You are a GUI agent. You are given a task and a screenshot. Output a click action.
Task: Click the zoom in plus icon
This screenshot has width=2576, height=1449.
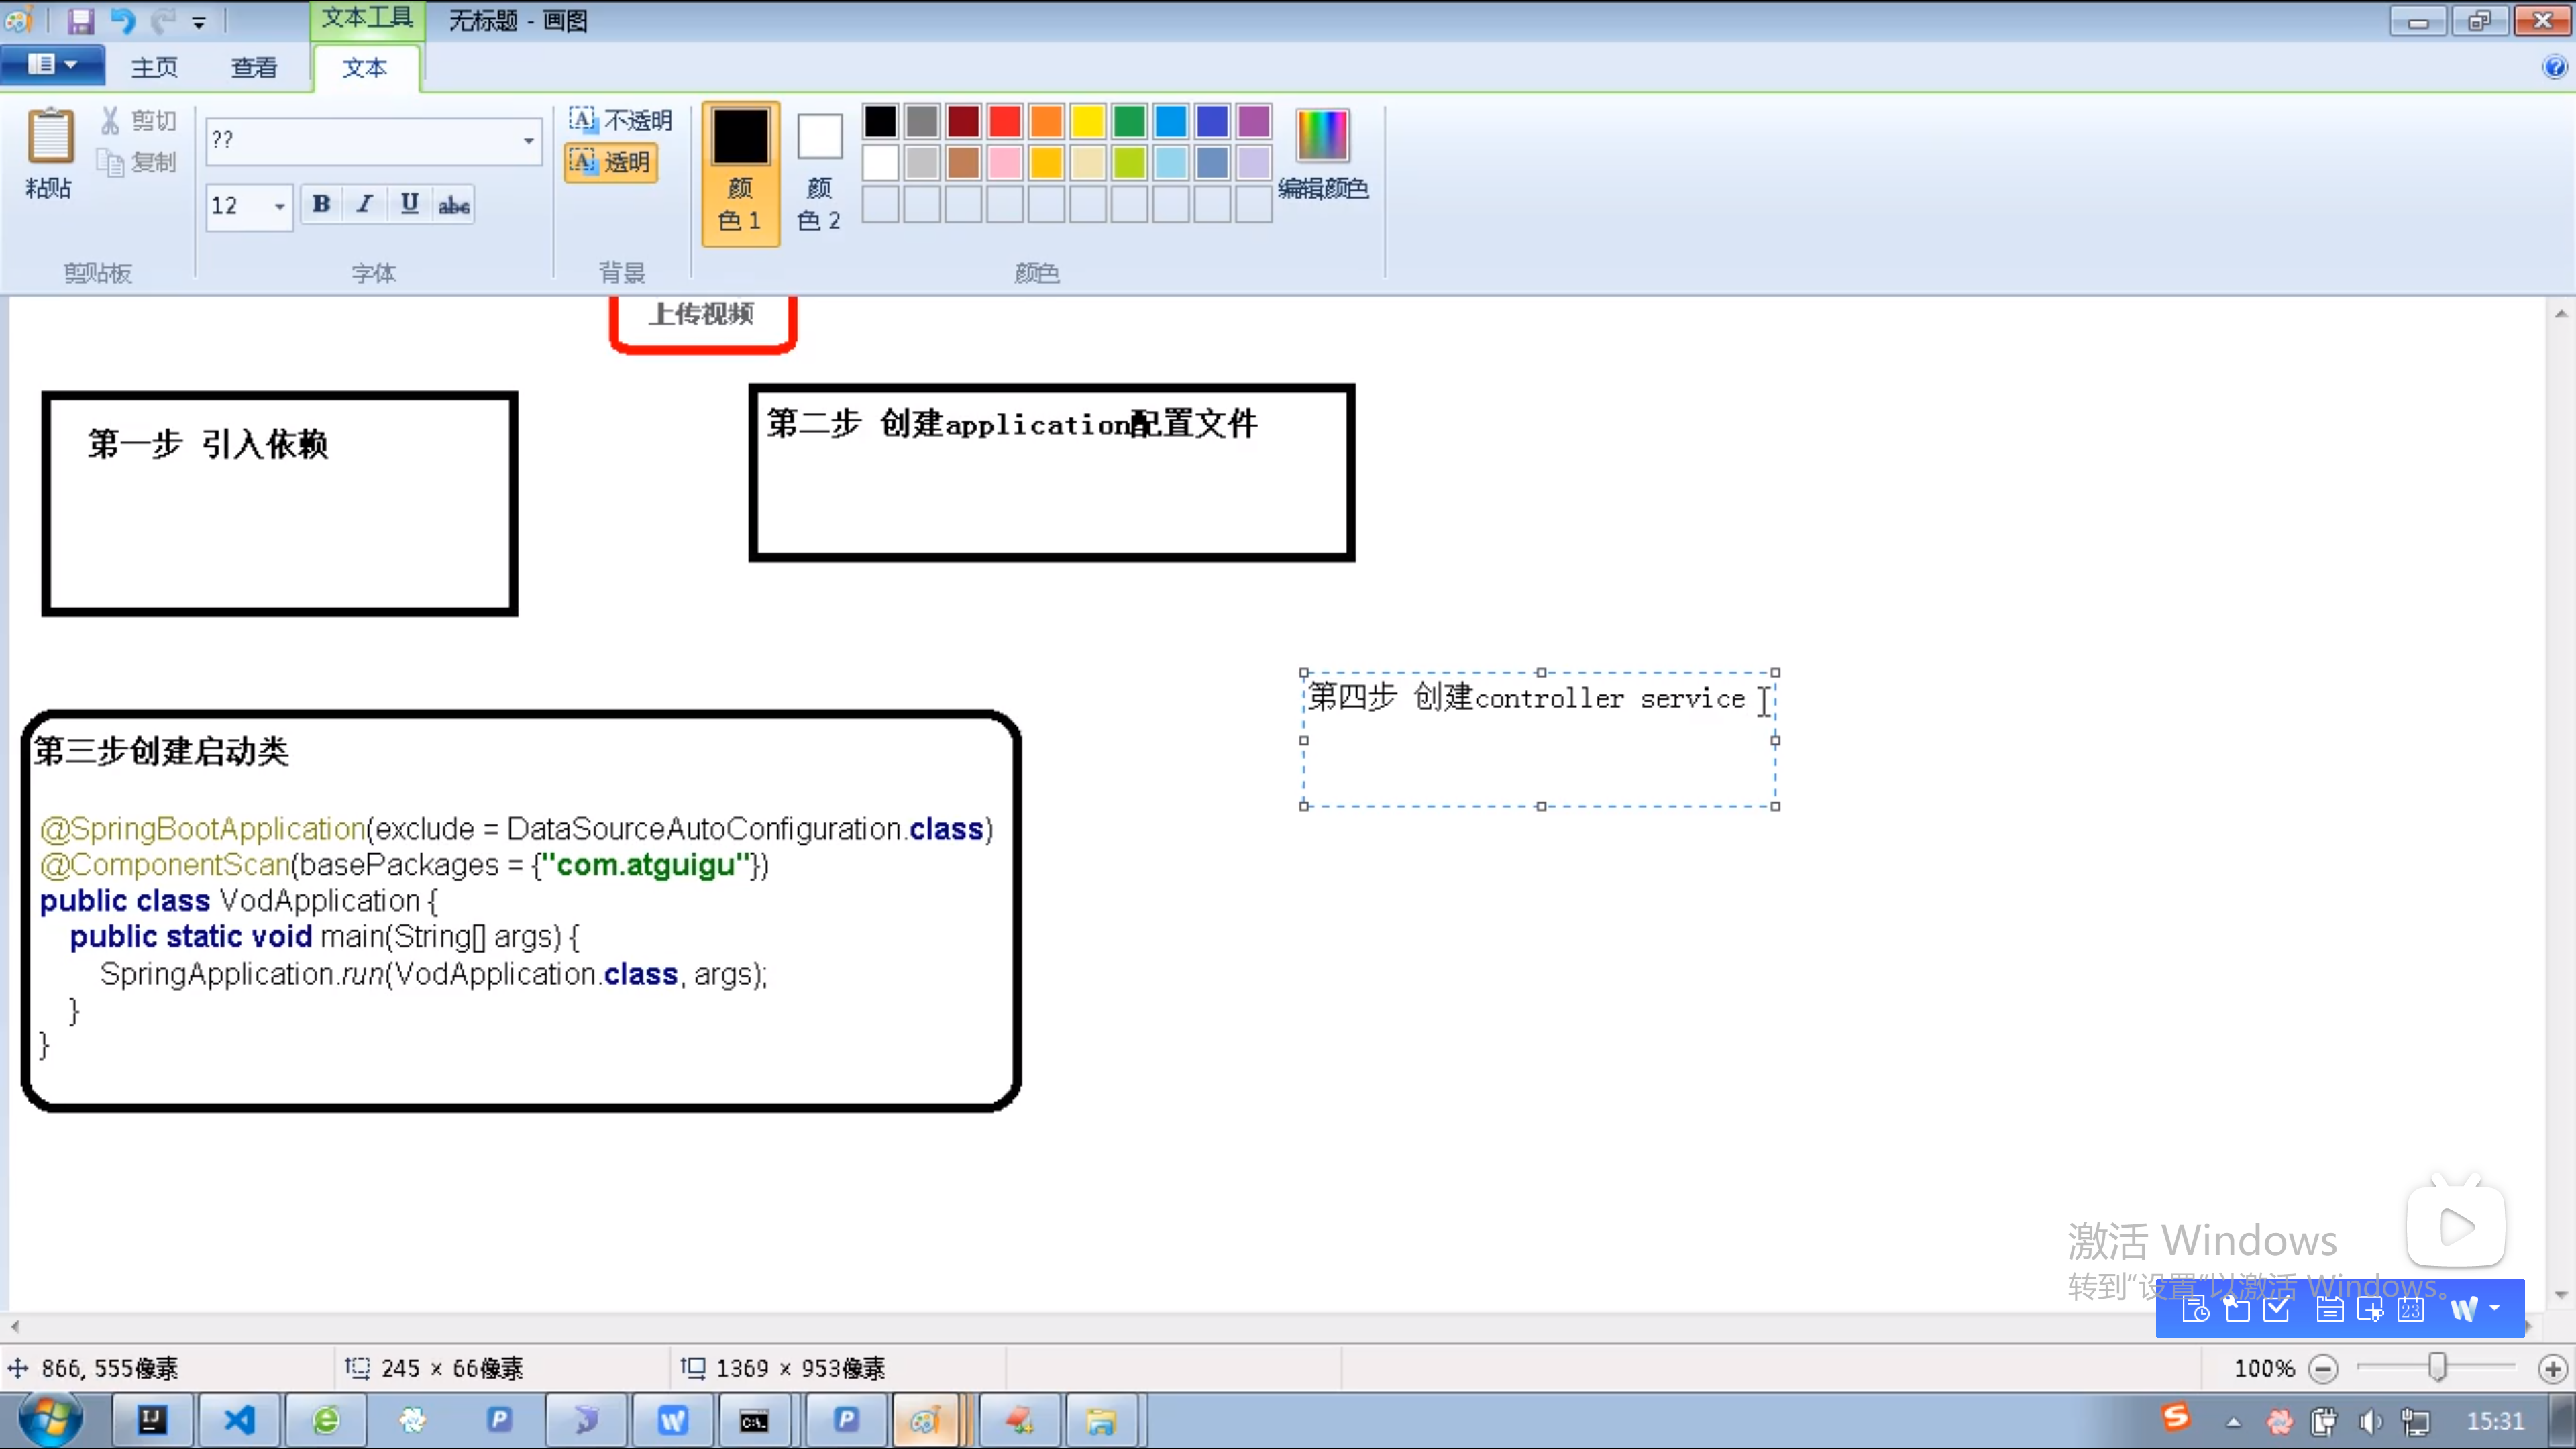tap(2552, 1368)
